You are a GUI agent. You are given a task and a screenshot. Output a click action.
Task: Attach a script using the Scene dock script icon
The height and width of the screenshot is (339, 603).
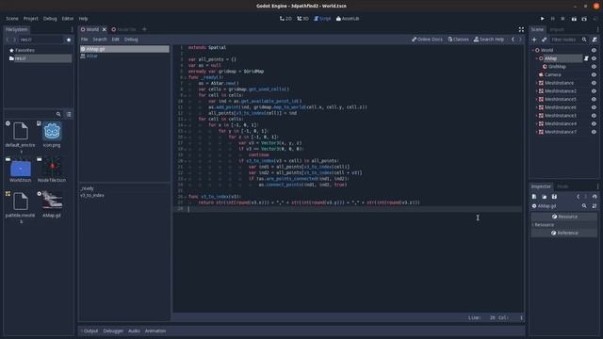tap(595, 40)
